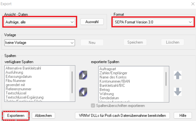
Task: Select Erfassungsdatum in available columns
Action: (19, 76)
